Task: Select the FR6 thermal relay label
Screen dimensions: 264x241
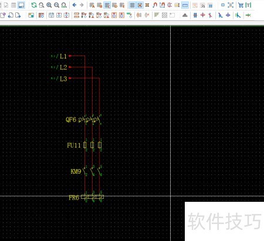Action: [x=74, y=198]
